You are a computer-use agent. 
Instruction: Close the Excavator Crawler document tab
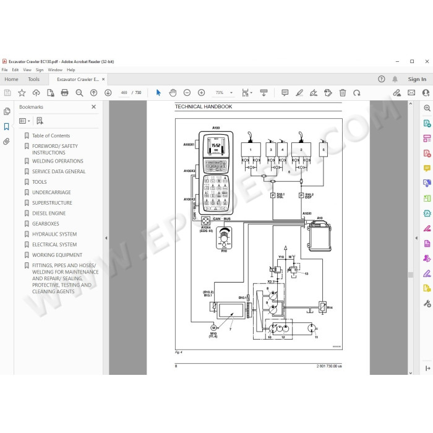pos(103,79)
